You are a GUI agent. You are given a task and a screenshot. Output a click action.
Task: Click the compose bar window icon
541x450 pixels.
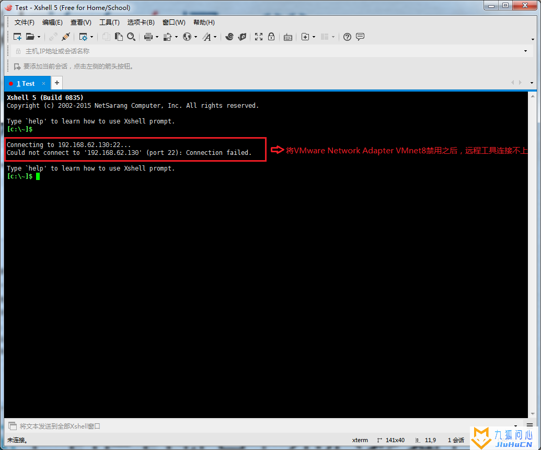[13, 426]
